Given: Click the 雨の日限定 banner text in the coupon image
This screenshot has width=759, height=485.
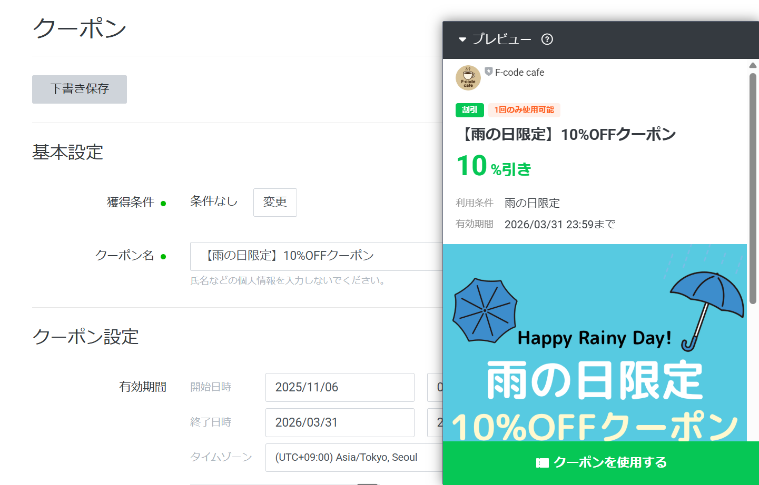Looking at the screenshot, I should tap(594, 380).
